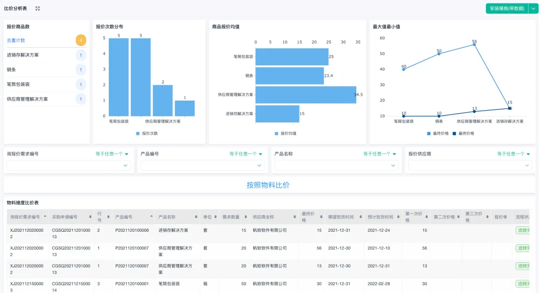Toggle the light blue 最终价格 legend item

(x=438, y=134)
